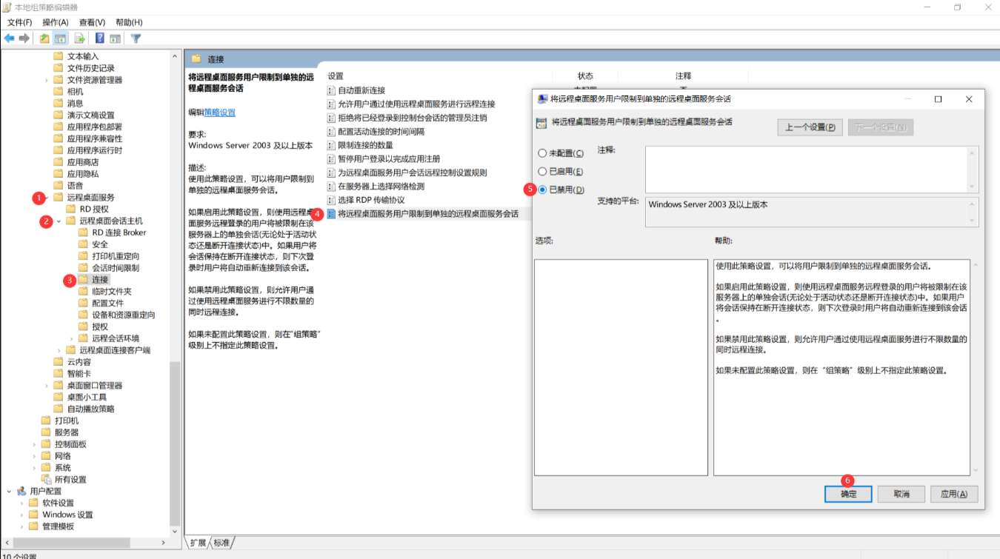
Task: Click the tree pane vertical scrollbar
Action: coord(176,296)
